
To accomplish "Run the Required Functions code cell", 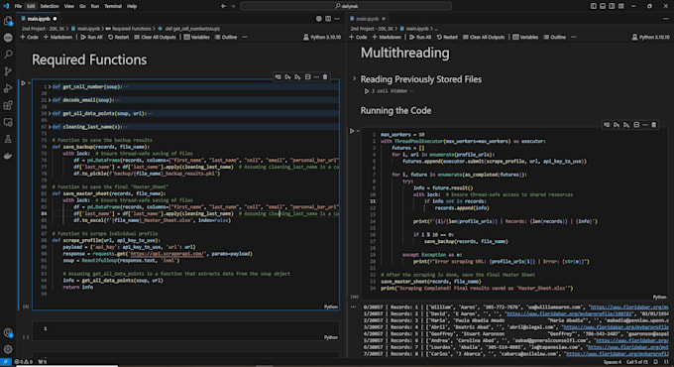I will (23, 83).
